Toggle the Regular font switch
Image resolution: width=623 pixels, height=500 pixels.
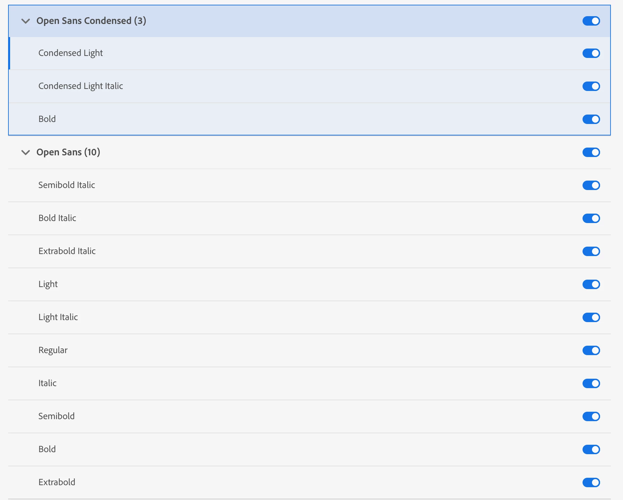591,350
